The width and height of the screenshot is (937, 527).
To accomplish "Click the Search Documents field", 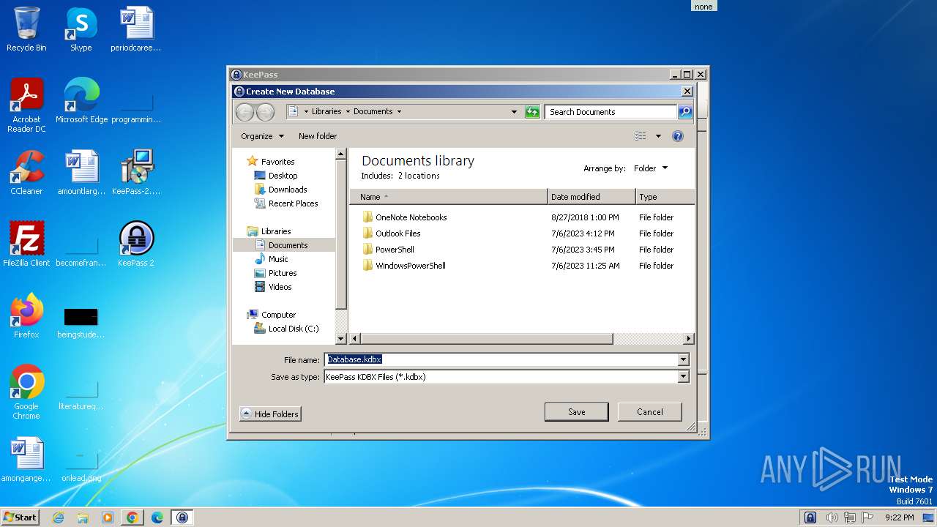I will 611,112.
